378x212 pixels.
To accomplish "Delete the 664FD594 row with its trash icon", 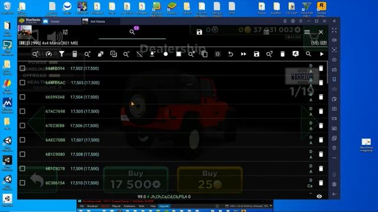I will click(x=321, y=68).
